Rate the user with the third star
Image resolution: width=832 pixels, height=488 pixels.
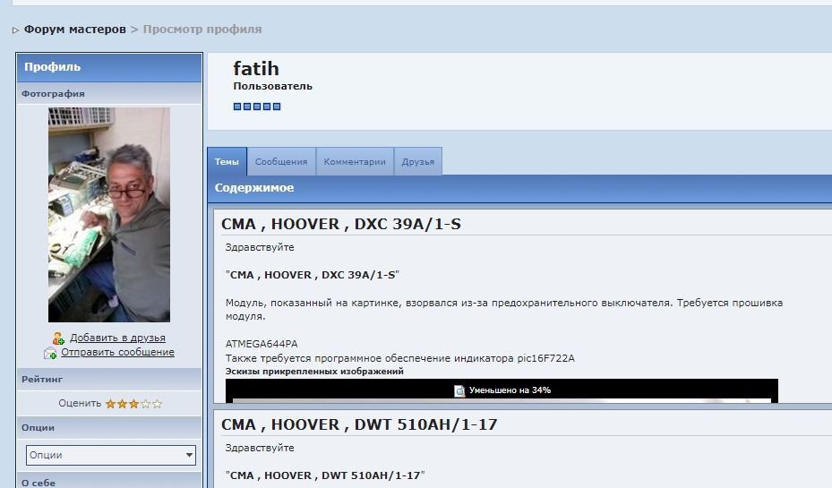134,404
